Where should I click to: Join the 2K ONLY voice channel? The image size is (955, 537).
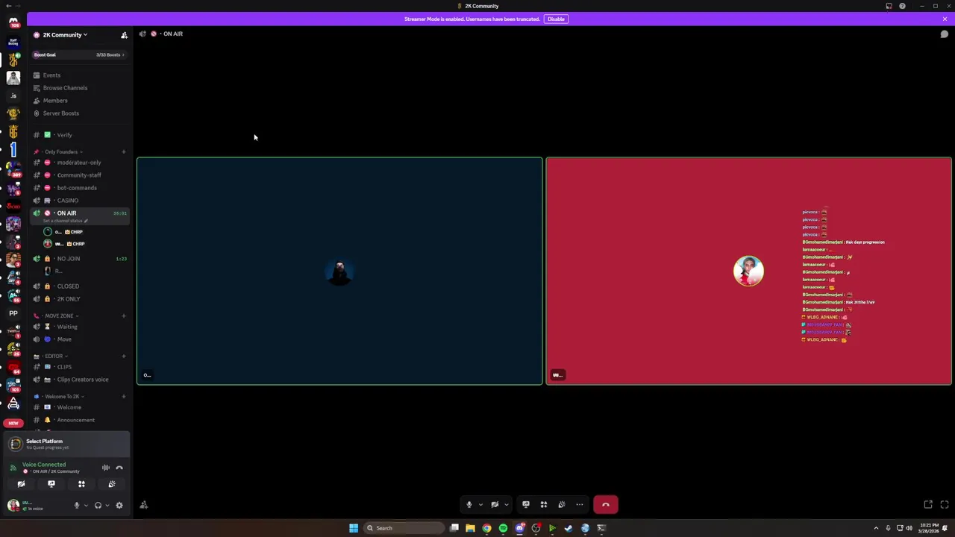79,299
